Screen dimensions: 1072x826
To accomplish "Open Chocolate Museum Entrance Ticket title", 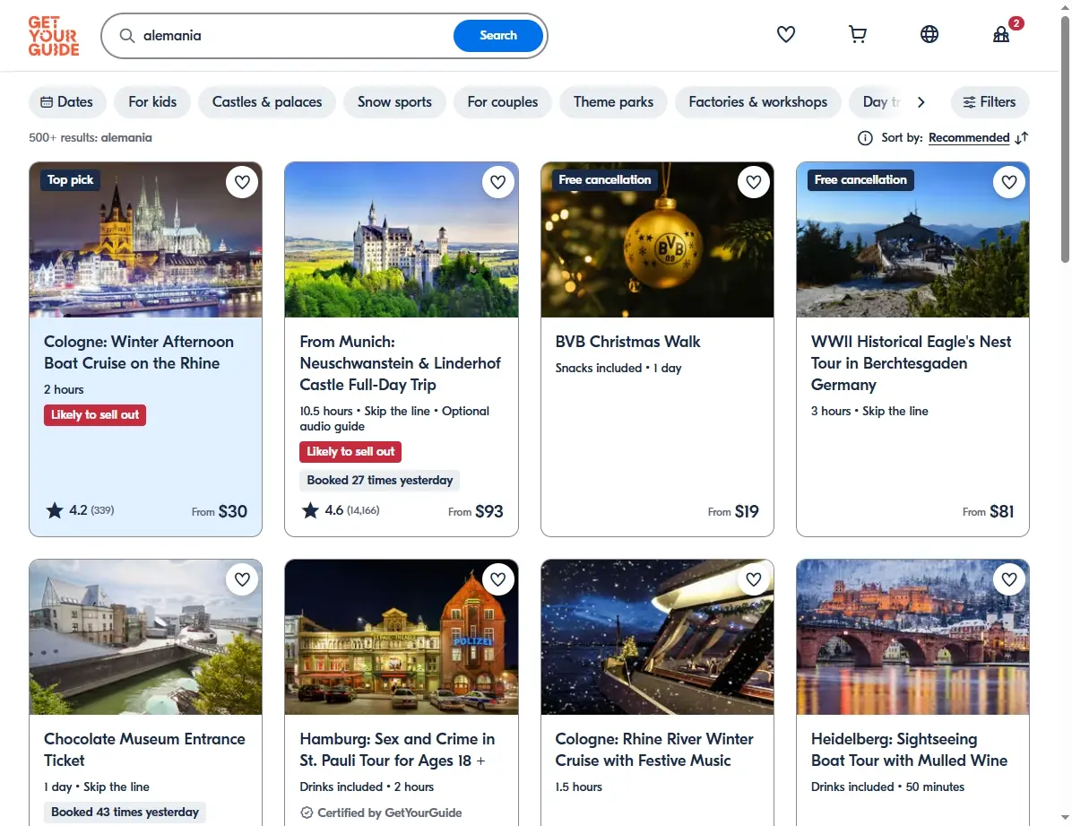I will (144, 750).
